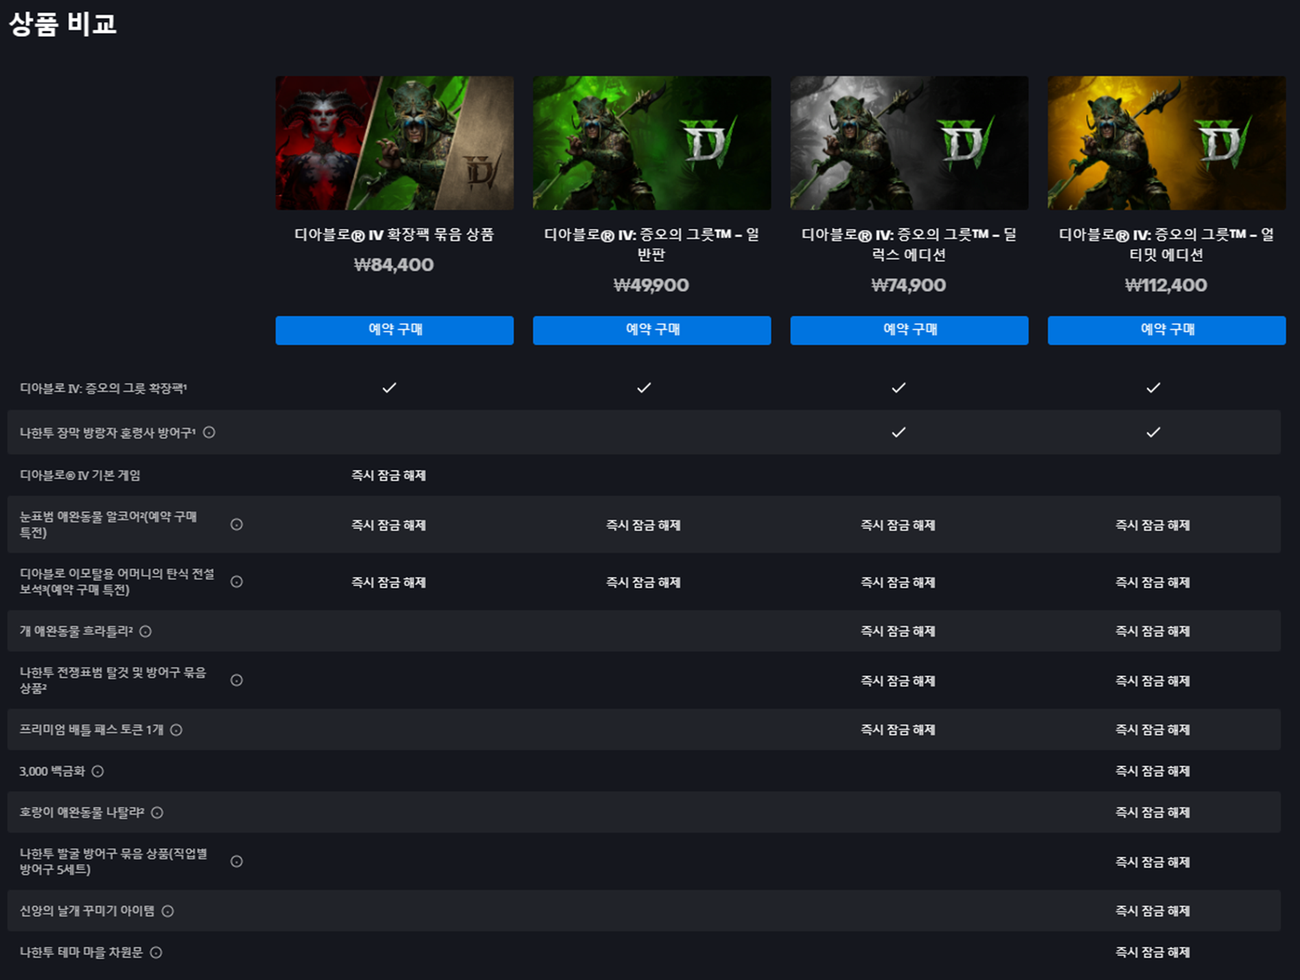Open the 디럭스 에디션 gray artwork thumbnail
1300x980 pixels.
(909, 143)
